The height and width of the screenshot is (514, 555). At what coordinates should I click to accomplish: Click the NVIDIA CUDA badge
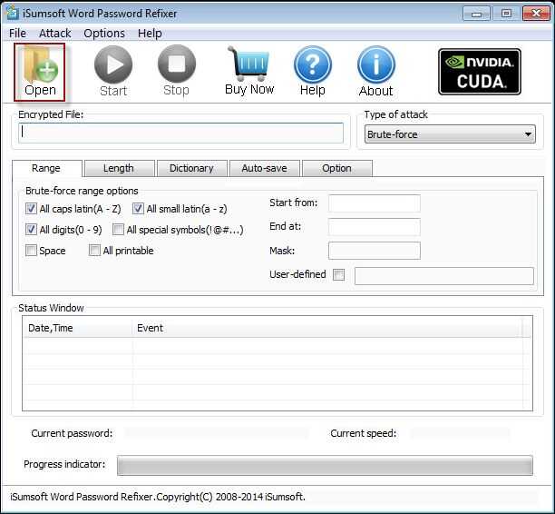click(480, 72)
